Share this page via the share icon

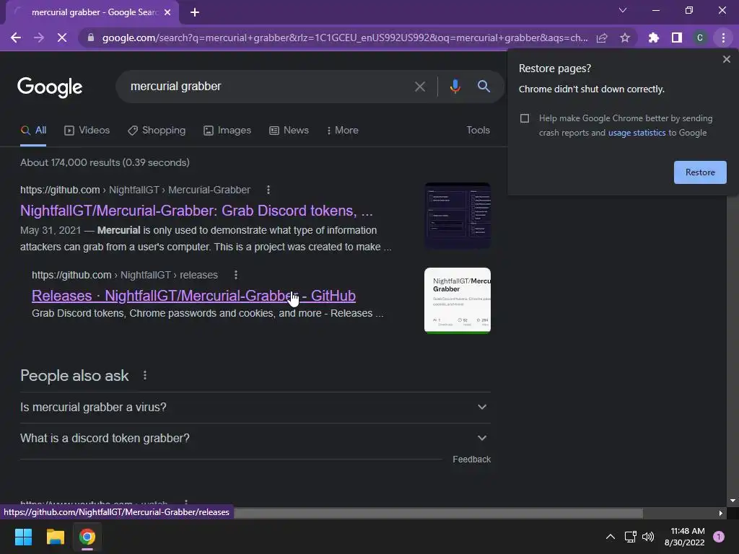602,38
